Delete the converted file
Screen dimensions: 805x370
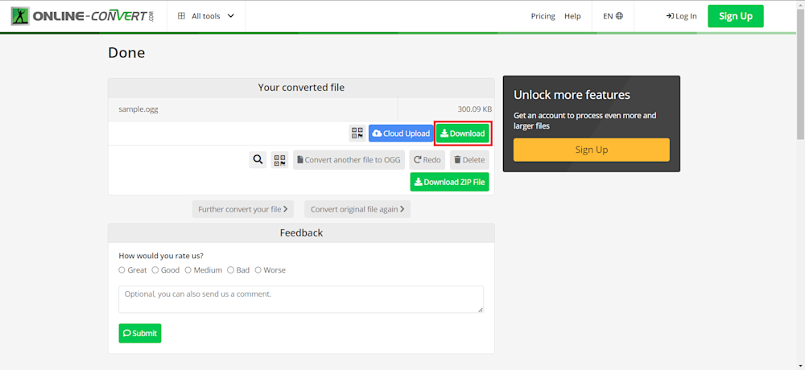tap(470, 159)
